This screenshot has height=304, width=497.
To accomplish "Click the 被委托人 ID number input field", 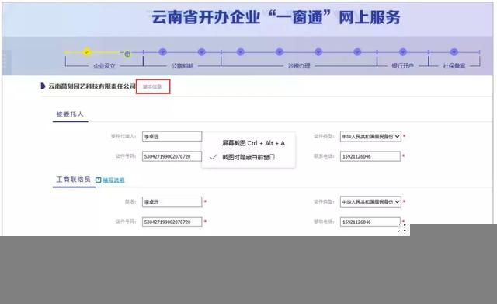I will click(172, 156).
